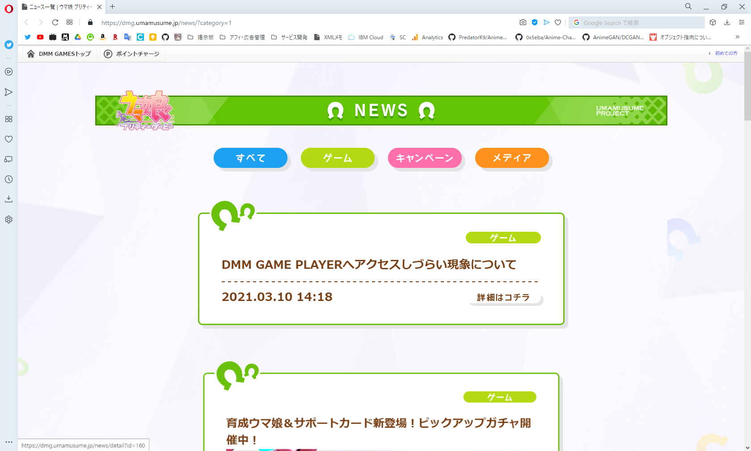
Task: Open the オブジェクト指向 bookmark
Action: 680,37
